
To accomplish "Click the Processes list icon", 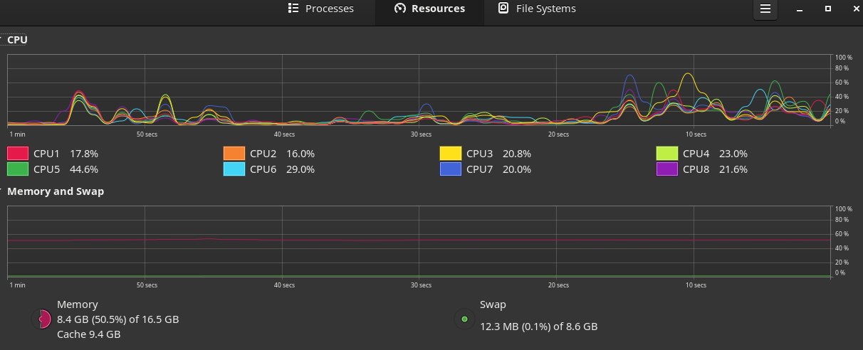I will (x=292, y=9).
